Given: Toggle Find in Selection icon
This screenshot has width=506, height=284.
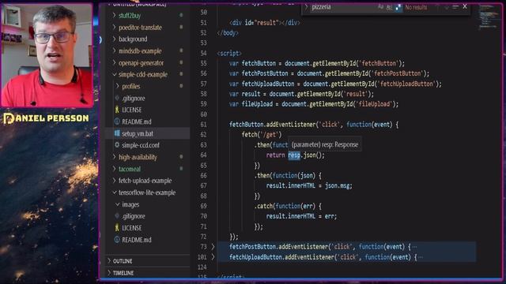Looking at the screenshot, I should pos(455,6).
